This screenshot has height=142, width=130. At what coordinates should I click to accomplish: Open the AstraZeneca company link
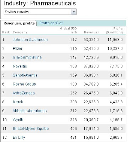(24, 93)
